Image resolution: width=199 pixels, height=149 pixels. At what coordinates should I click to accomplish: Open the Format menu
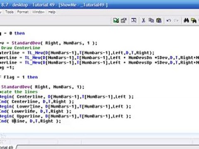23,12
